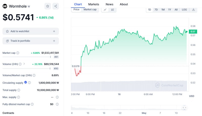This screenshot has height=116, width=202.
Task: Open the share icon button
Action: coord(56,6)
